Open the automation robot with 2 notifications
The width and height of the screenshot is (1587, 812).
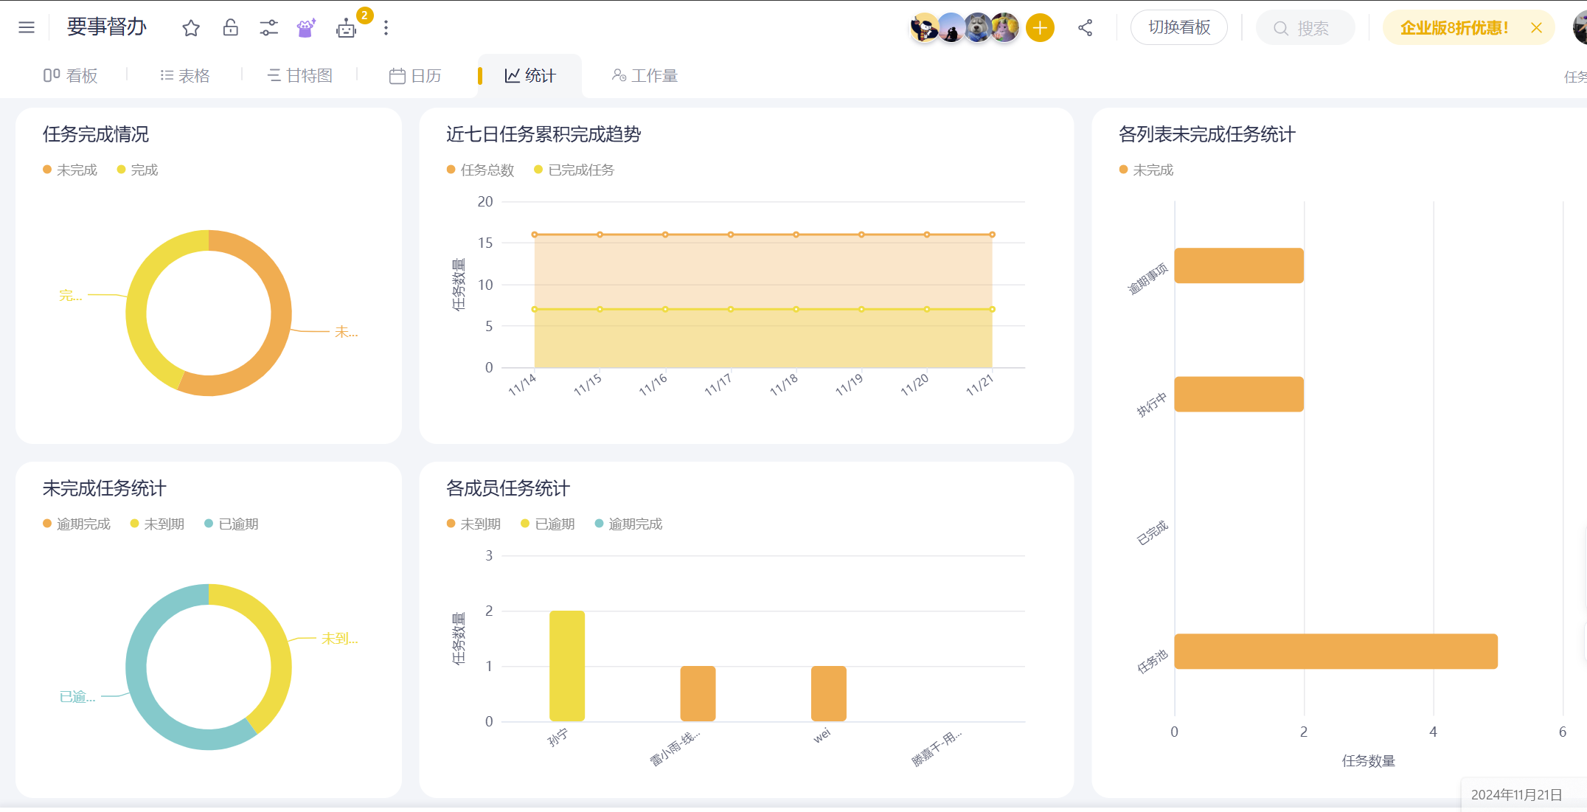click(347, 30)
